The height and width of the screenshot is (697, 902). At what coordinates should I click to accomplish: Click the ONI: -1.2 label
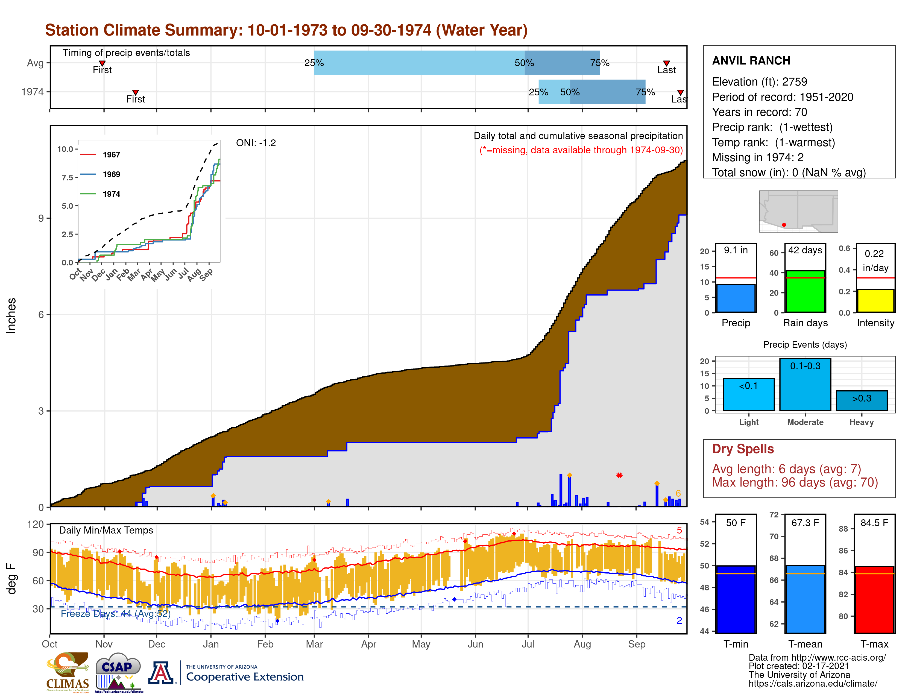click(256, 143)
